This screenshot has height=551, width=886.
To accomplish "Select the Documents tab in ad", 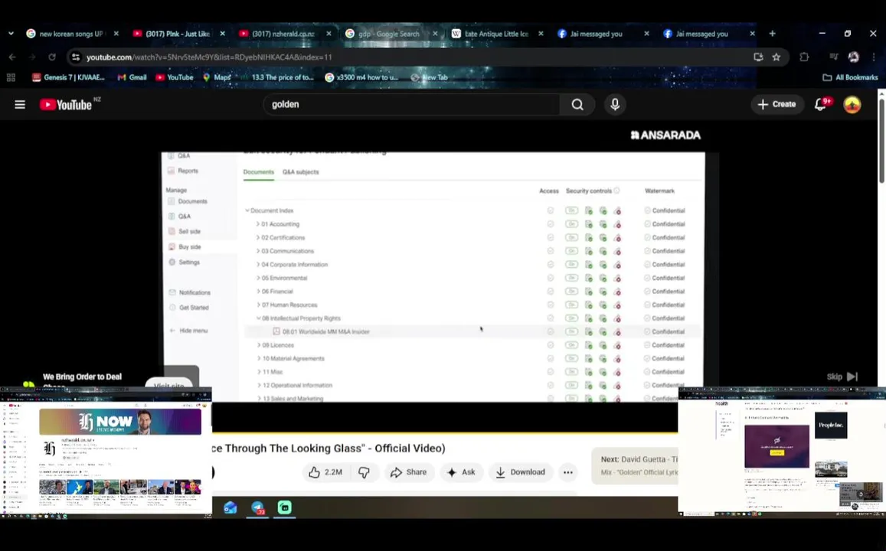I will point(258,171).
